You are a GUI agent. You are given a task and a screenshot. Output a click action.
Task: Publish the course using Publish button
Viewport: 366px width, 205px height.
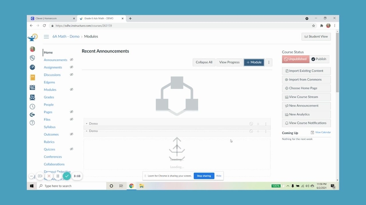319,59
